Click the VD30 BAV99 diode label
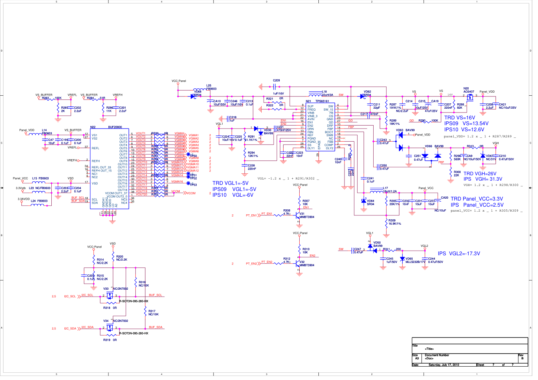Viewport: 538px width, 380px height. 268,132
